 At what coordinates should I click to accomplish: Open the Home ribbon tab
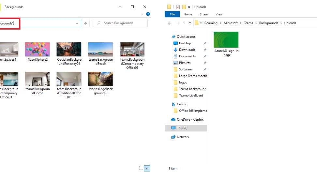(x=188, y=14)
